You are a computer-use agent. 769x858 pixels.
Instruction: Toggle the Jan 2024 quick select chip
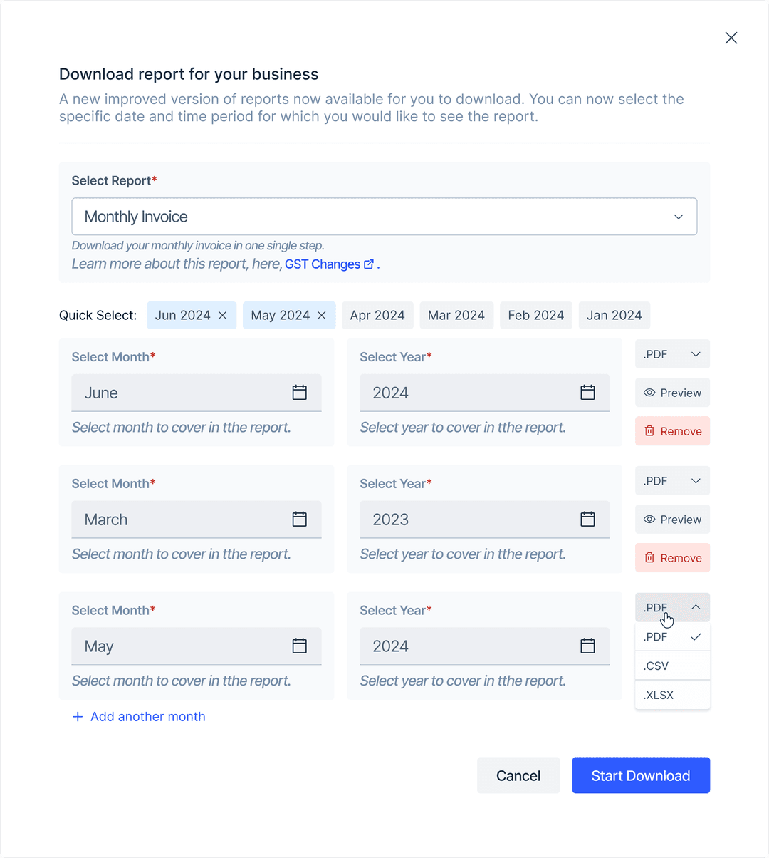pyautogui.click(x=614, y=316)
